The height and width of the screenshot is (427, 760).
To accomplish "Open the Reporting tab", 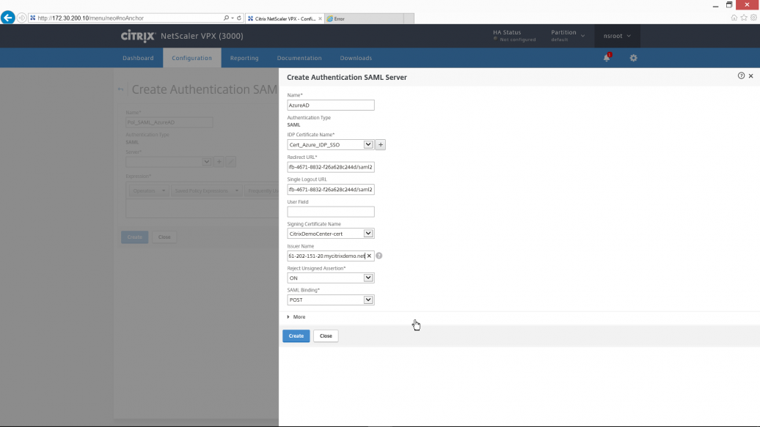I will tap(244, 58).
